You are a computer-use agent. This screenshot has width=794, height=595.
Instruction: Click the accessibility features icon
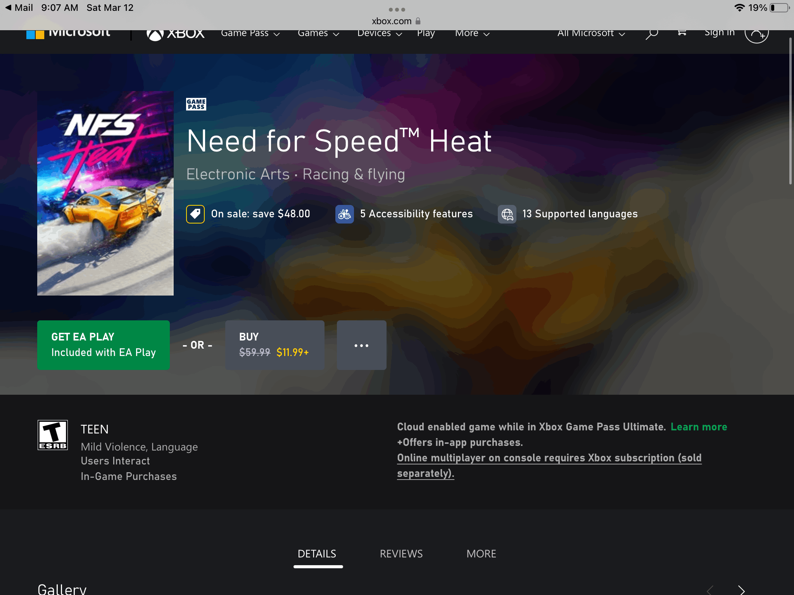(345, 214)
